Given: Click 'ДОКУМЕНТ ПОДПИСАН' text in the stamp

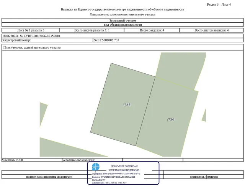Looking at the screenshot, I should [124, 166].
